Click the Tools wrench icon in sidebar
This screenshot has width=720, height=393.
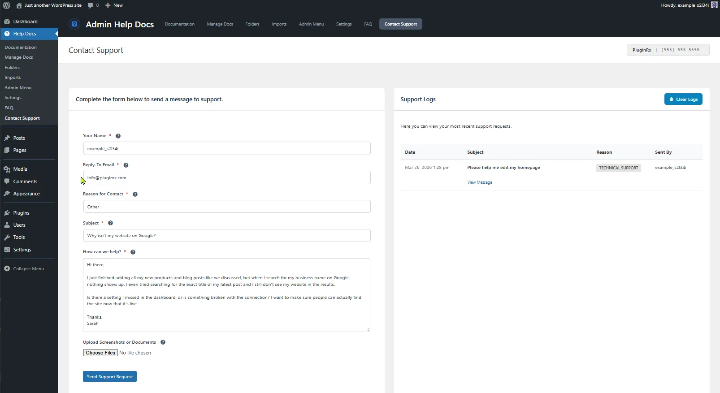(7, 237)
